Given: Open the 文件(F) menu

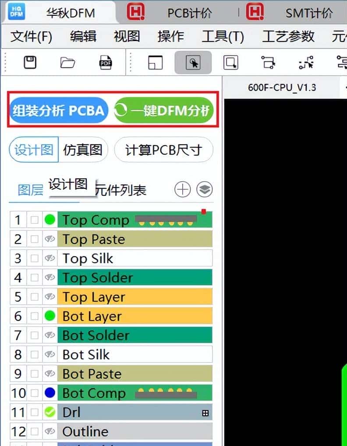Looking at the screenshot, I should (x=32, y=36).
